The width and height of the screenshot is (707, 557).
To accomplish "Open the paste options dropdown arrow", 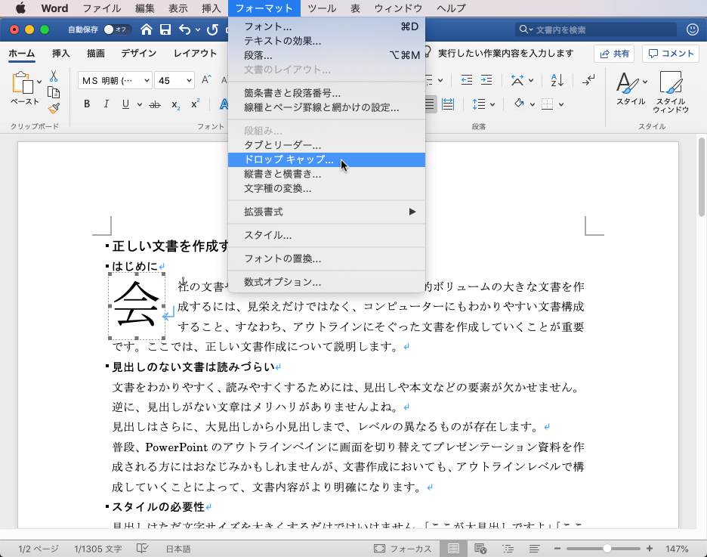I will point(40,82).
